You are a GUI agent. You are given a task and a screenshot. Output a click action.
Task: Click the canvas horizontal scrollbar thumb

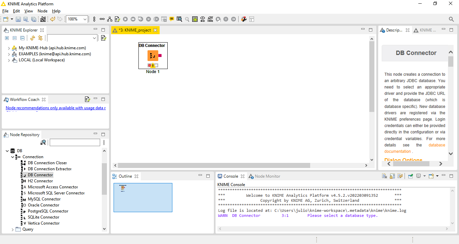(214, 165)
